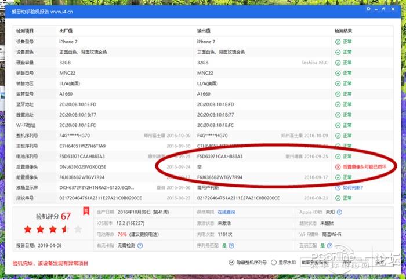Screen dimensions: 406x280
Task: Click the 后置摄像头可能已损坏 warning text
Action: 364,167
